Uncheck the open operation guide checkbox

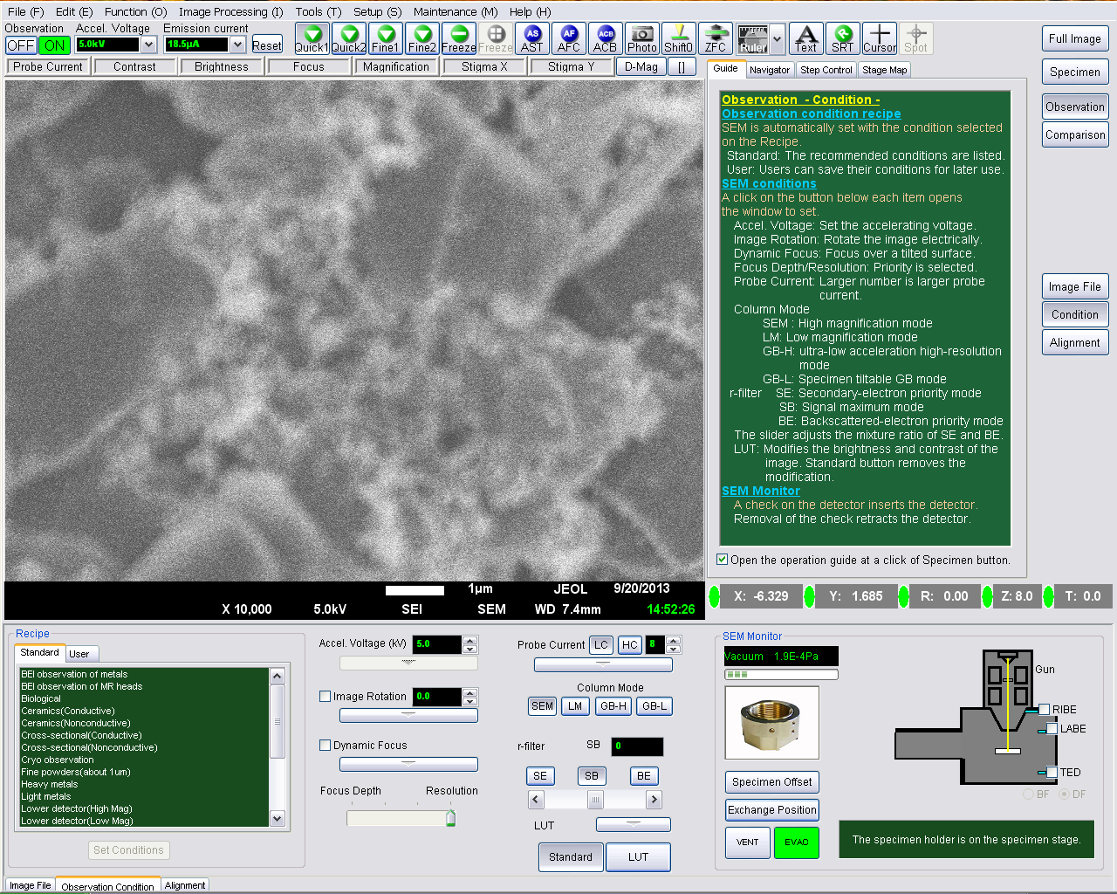(723, 560)
